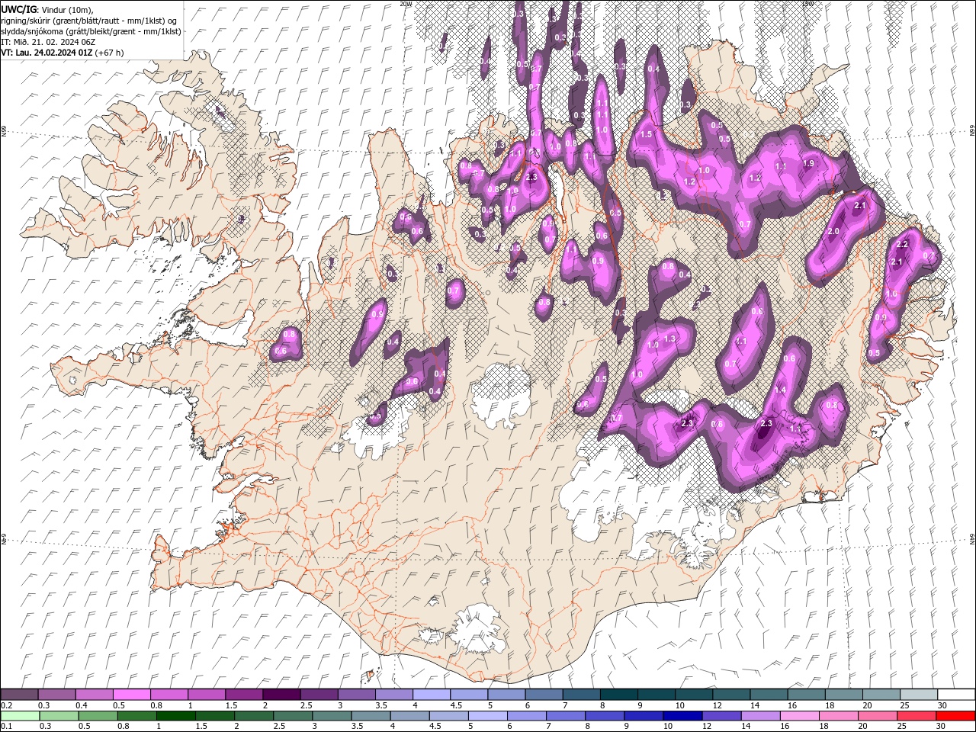Screen dimensions: 976x732
Task: Select the upper legend swatch labeled 4.5
Action: [x=468, y=695]
